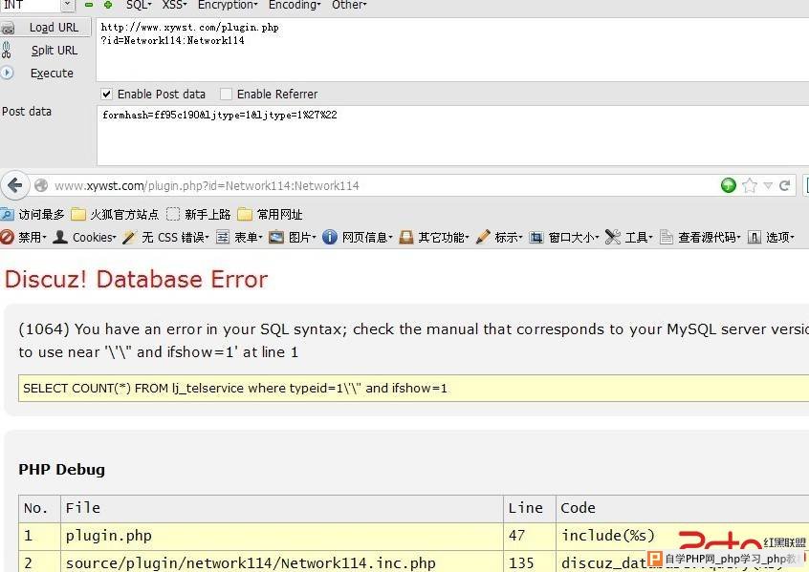Open the 访问最多 bookmark
809x572 pixels.
[33, 214]
